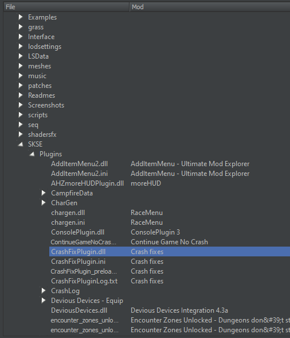Expand Devious Devices - Equip folder arrow

44,301
